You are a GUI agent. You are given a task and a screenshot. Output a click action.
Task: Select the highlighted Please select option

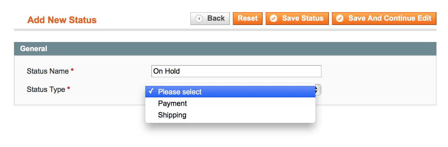[x=180, y=92]
